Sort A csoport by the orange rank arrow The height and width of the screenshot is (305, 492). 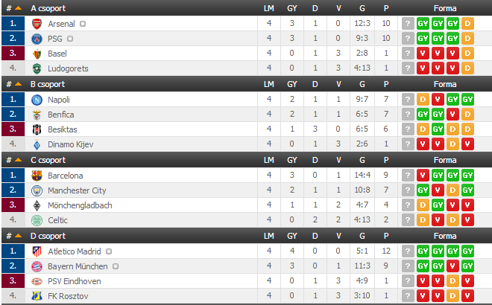tap(18, 8)
